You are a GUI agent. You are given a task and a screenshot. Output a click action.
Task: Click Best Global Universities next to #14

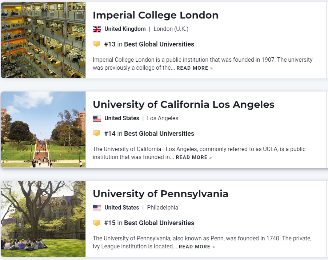point(159,134)
